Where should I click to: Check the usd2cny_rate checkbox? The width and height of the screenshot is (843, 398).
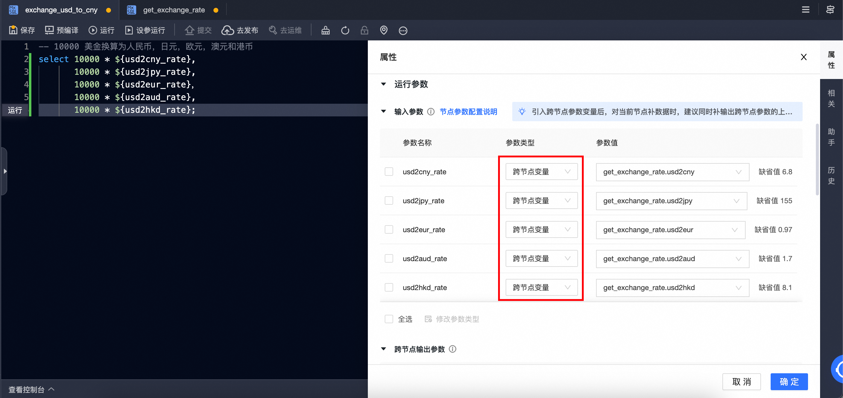pyautogui.click(x=389, y=172)
